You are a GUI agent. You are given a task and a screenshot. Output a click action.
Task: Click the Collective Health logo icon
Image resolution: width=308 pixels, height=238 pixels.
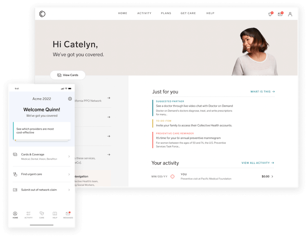tap(42, 14)
